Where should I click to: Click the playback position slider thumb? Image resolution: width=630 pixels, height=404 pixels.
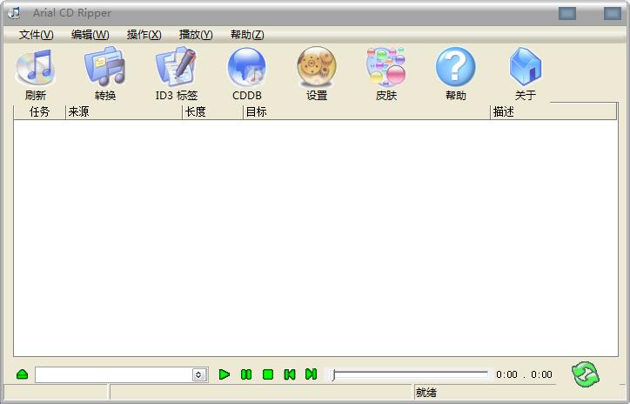(333, 375)
